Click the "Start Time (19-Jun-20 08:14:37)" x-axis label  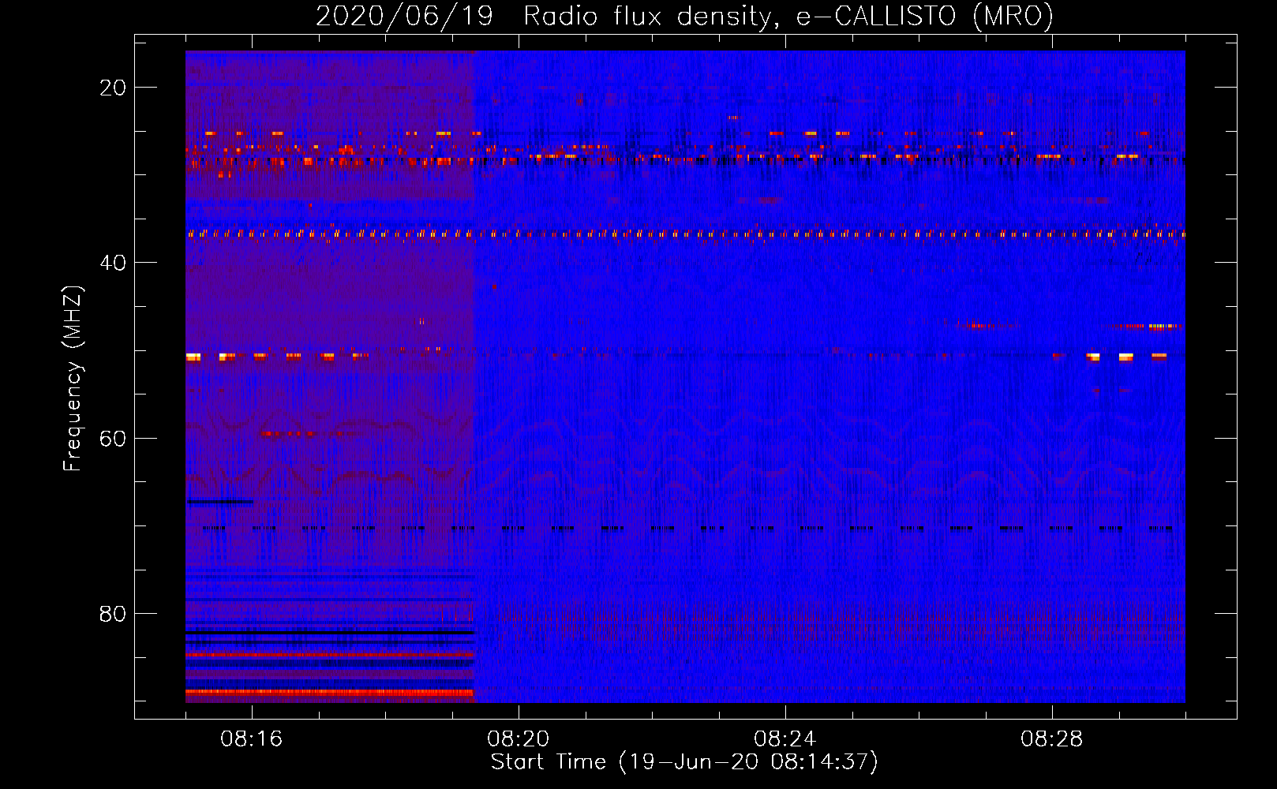(684, 762)
